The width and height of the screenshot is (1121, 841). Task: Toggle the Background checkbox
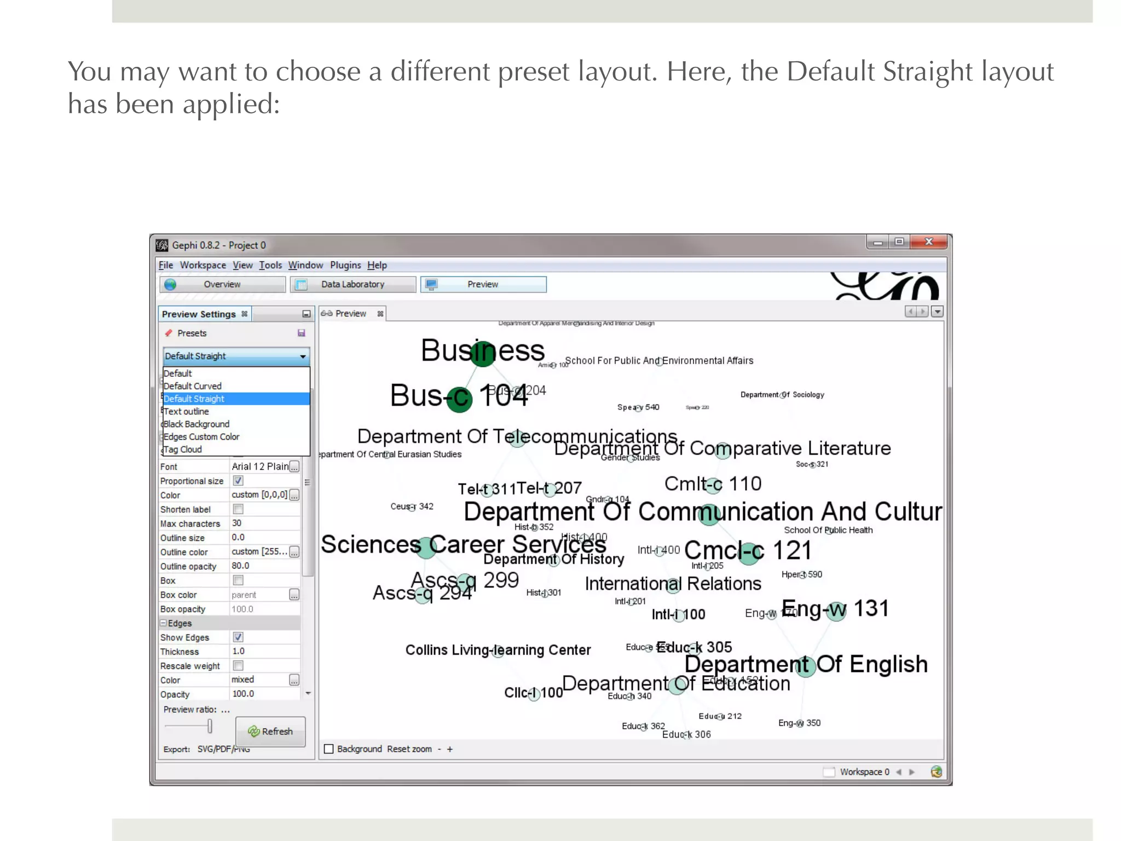click(x=329, y=749)
